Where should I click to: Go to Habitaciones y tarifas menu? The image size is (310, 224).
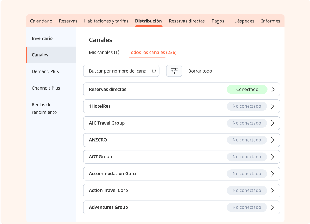106,21
